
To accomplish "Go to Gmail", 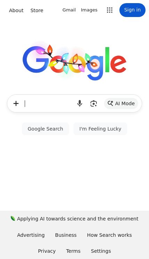I will click(x=69, y=10).
